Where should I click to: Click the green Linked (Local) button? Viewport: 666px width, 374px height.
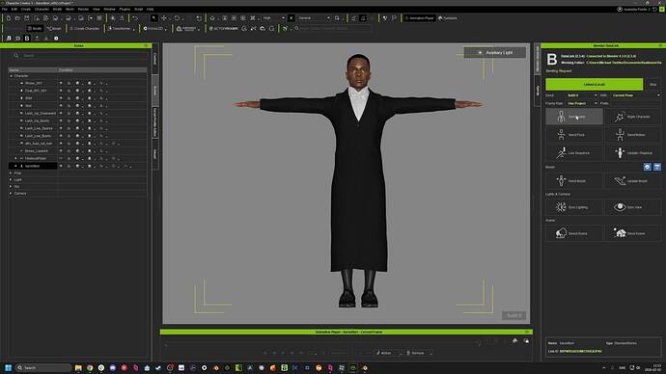594,85
